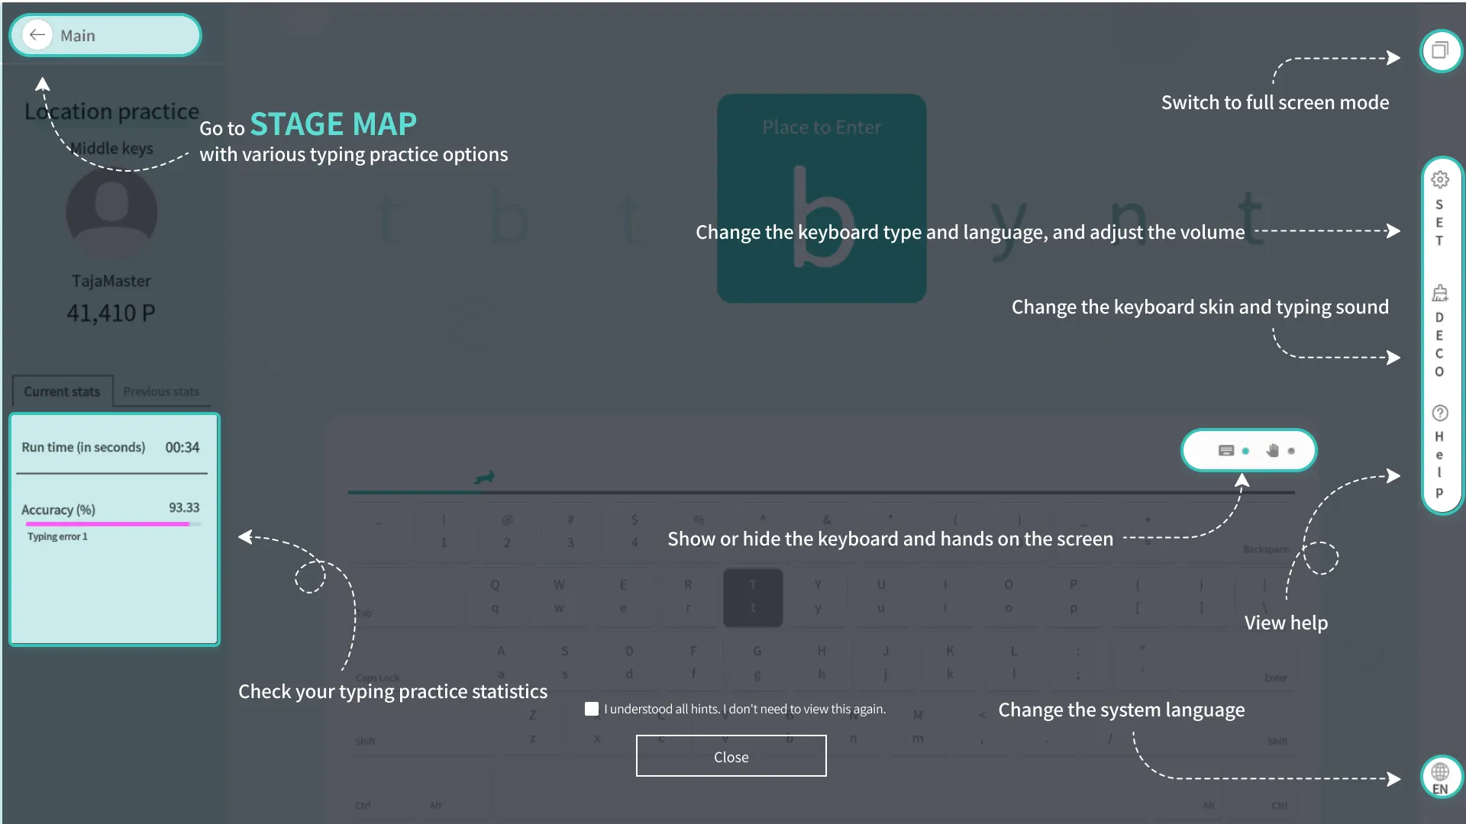
Task: Click the TajaMaster profile avatar
Action: coord(111,213)
